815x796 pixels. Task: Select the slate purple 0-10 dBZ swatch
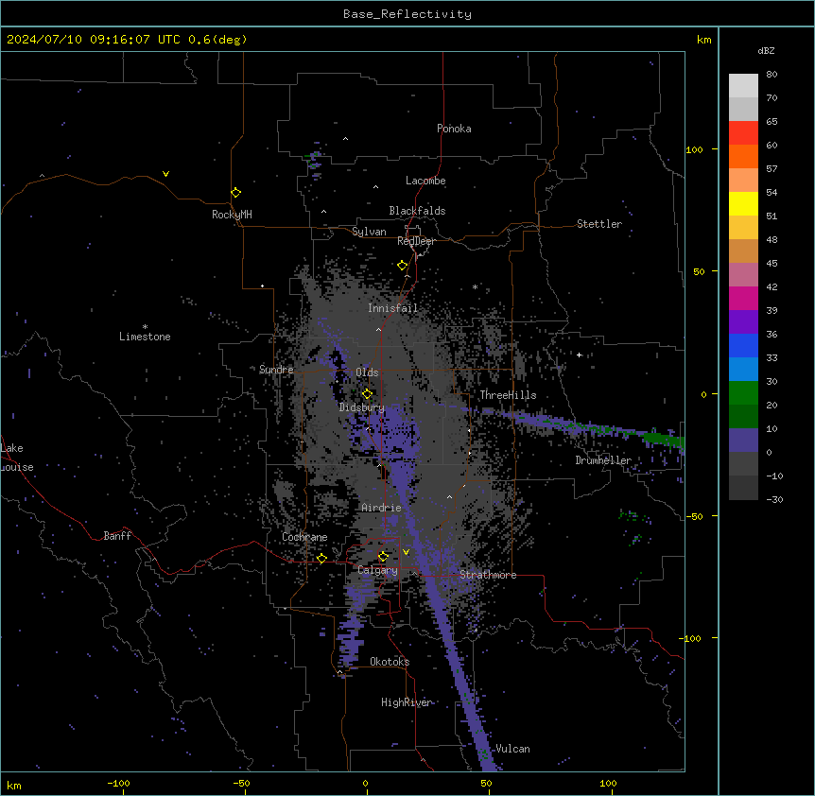click(743, 441)
